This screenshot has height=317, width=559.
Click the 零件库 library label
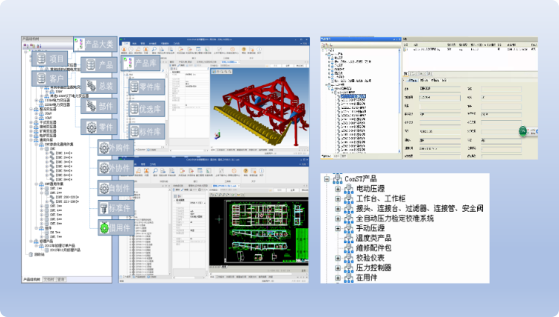pyautogui.click(x=150, y=87)
